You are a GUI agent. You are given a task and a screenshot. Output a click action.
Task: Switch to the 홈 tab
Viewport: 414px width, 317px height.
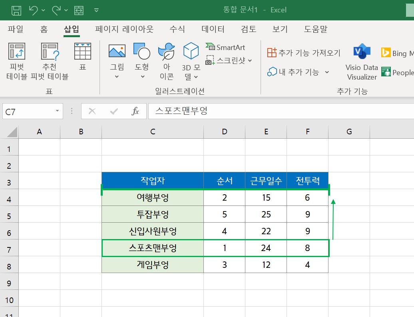(x=44, y=29)
